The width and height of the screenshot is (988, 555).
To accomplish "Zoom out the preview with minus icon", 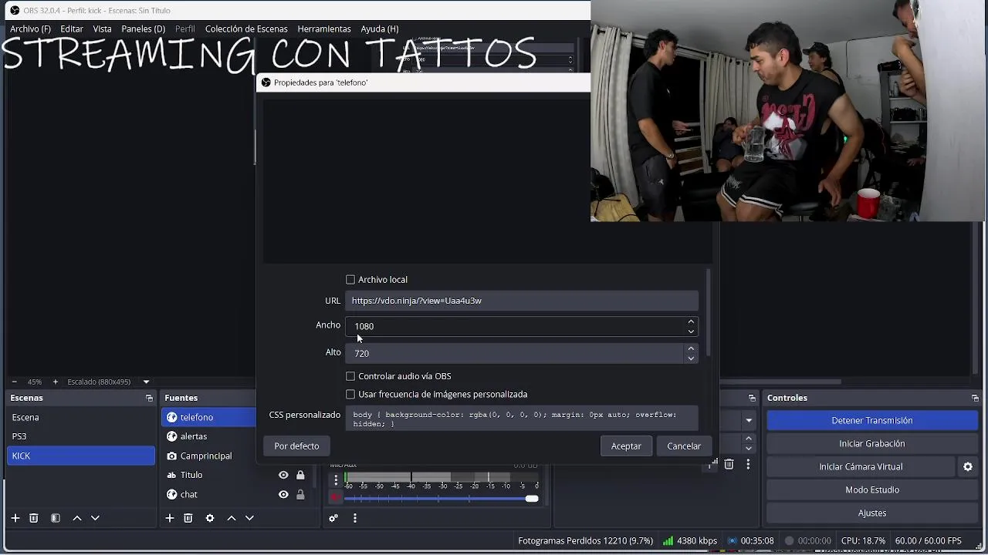I will pos(14,382).
